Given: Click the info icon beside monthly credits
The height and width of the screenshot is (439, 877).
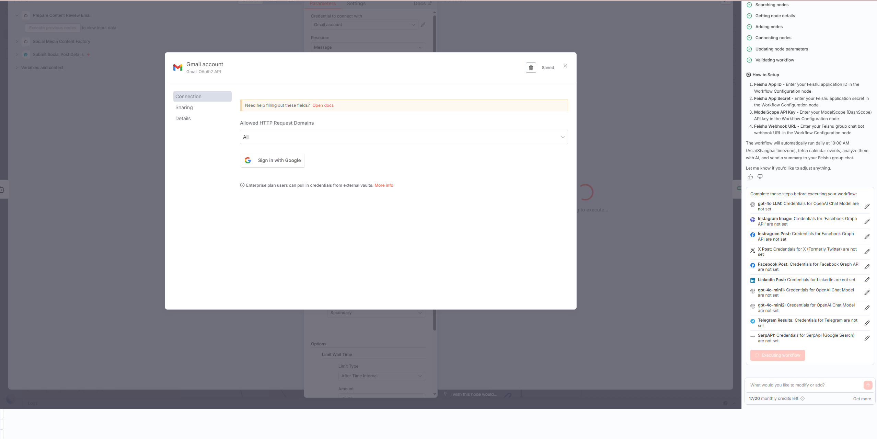Looking at the screenshot, I should pyautogui.click(x=803, y=398).
